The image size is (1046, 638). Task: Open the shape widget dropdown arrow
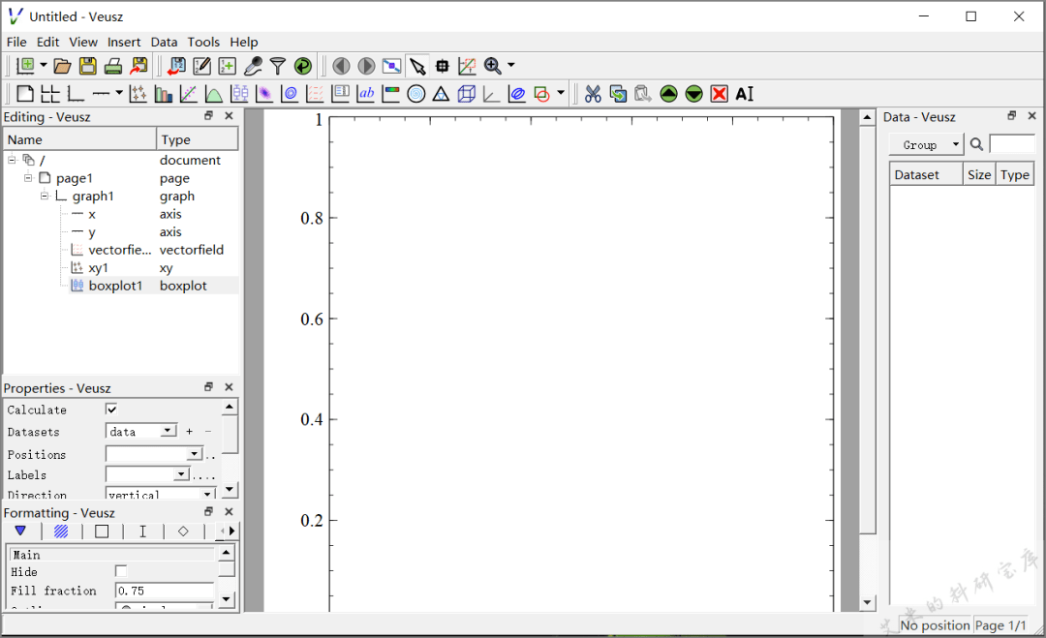561,93
